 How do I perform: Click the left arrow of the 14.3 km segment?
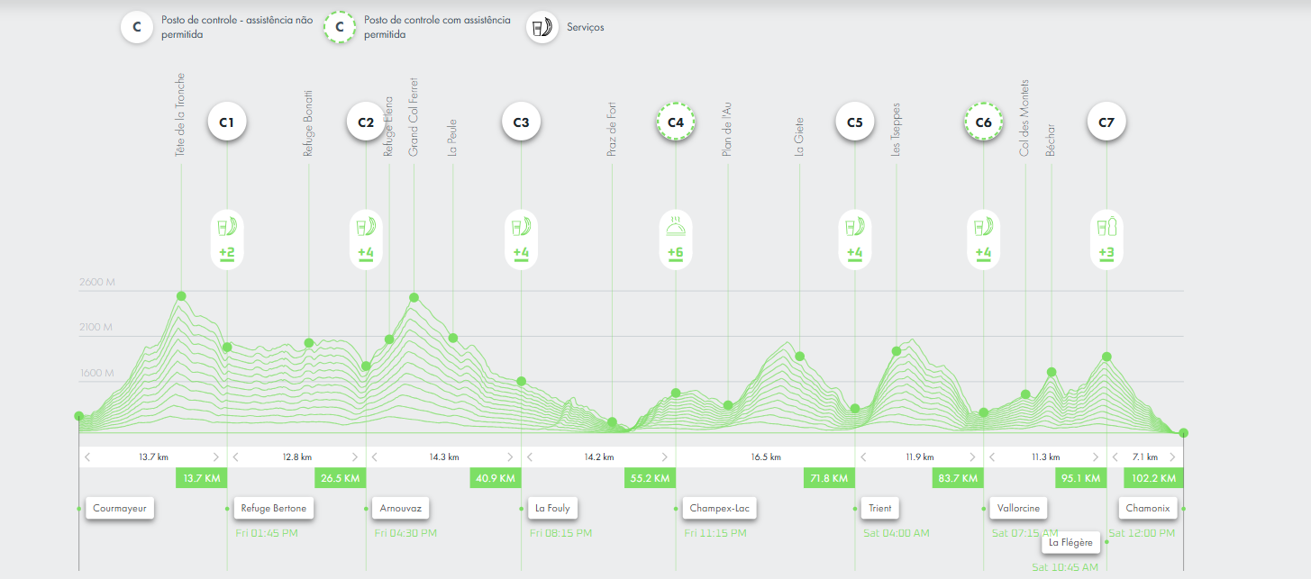375,457
